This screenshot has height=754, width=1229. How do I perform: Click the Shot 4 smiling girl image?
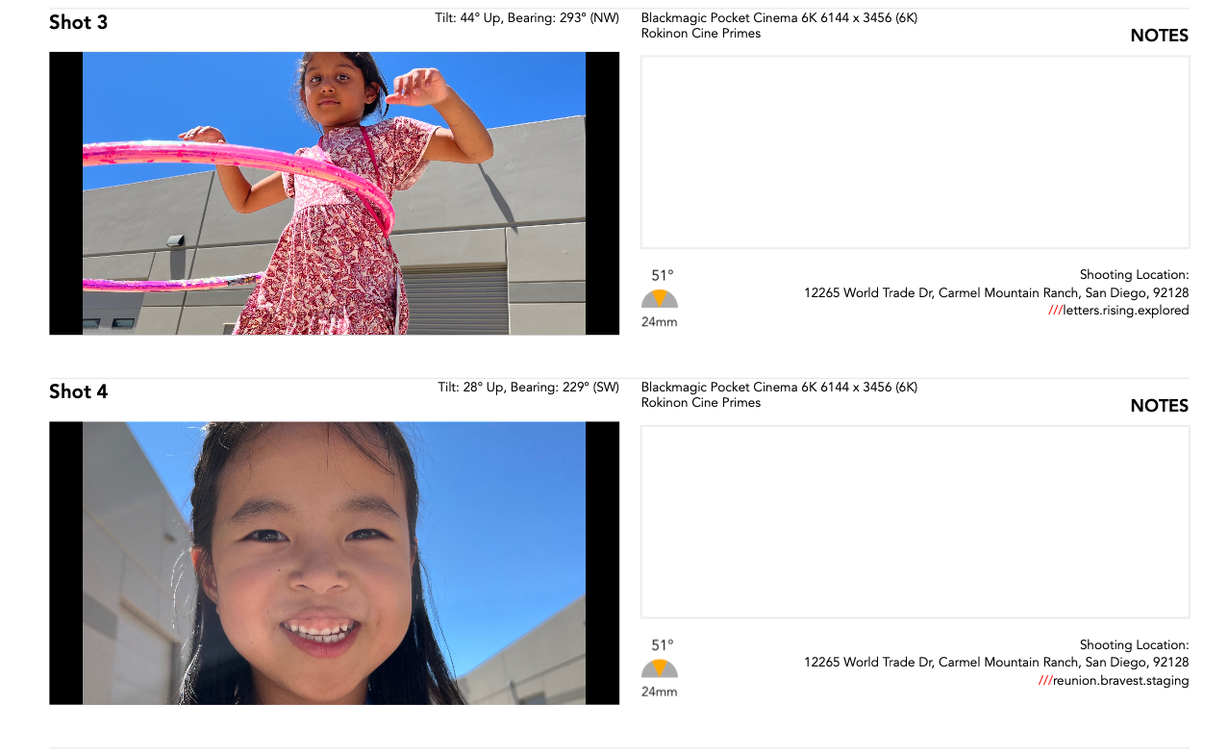(334, 563)
